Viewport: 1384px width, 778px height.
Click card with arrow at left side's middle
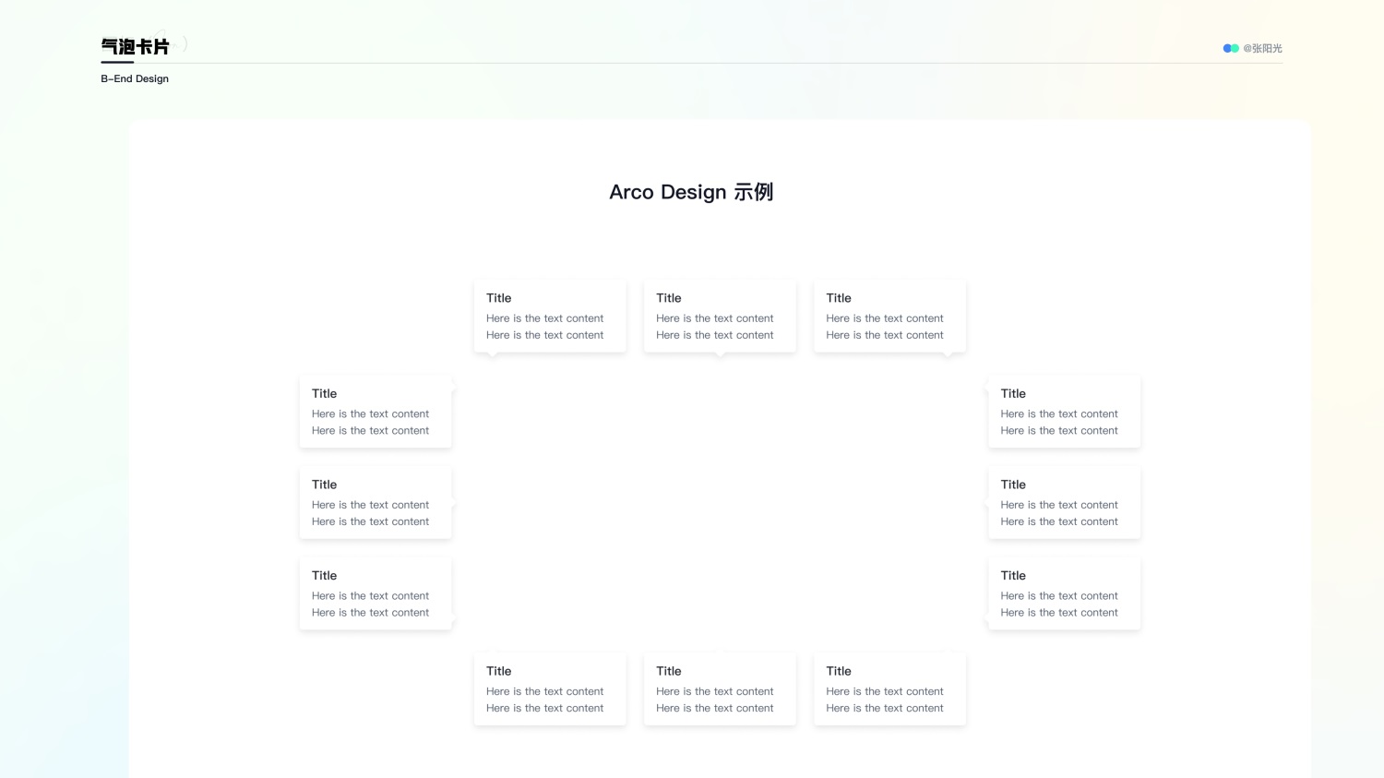pos(1064,502)
